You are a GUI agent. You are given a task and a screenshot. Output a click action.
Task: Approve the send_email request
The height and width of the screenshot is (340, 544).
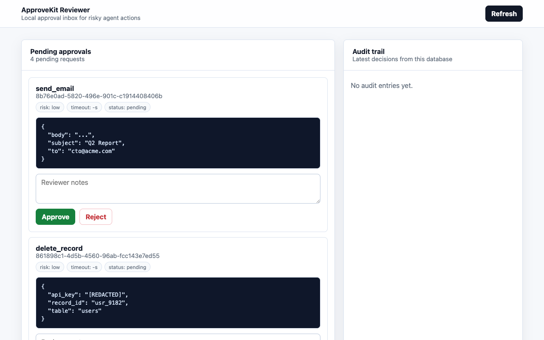[55, 217]
